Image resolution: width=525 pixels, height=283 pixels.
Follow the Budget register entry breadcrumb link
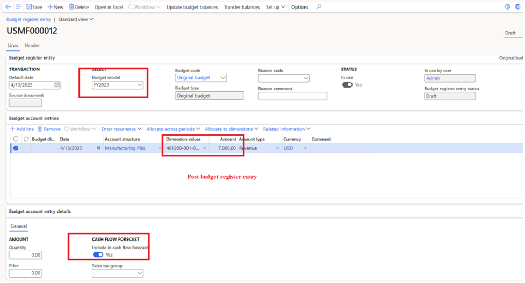[28, 19]
